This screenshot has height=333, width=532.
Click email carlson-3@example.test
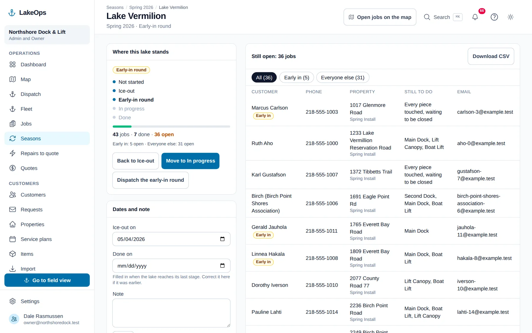[x=485, y=112]
